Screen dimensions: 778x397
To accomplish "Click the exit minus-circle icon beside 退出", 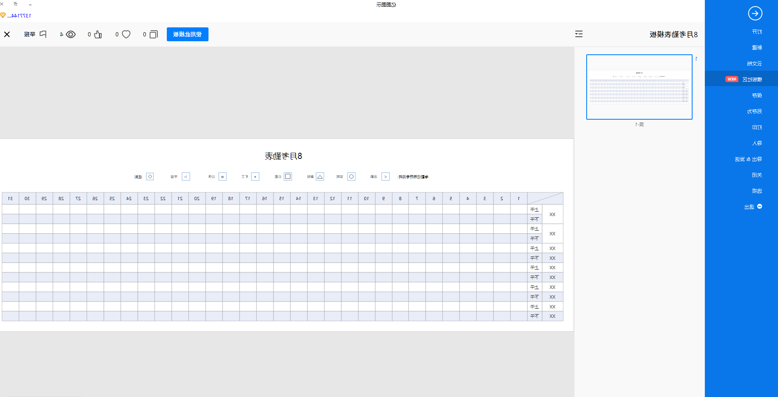I will point(760,207).
